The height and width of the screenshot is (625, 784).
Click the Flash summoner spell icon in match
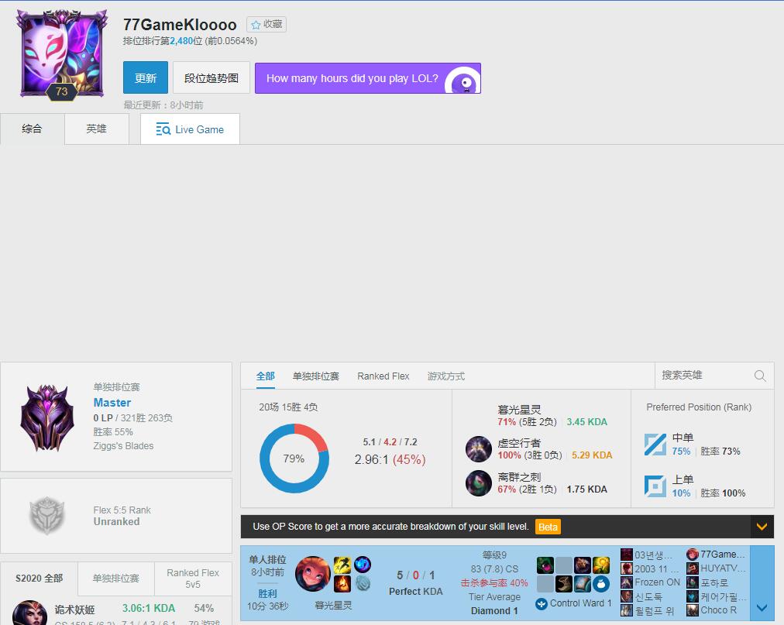[x=342, y=565]
